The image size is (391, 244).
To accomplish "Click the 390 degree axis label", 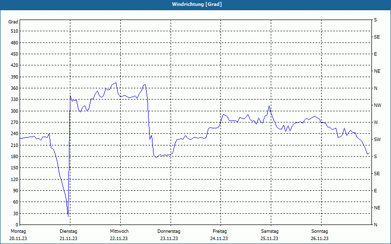I will 14,77.
